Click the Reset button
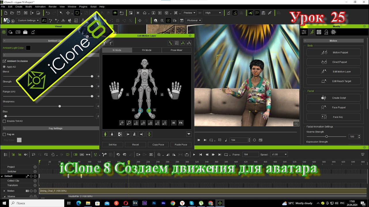369x207 pixels. tap(135, 145)
